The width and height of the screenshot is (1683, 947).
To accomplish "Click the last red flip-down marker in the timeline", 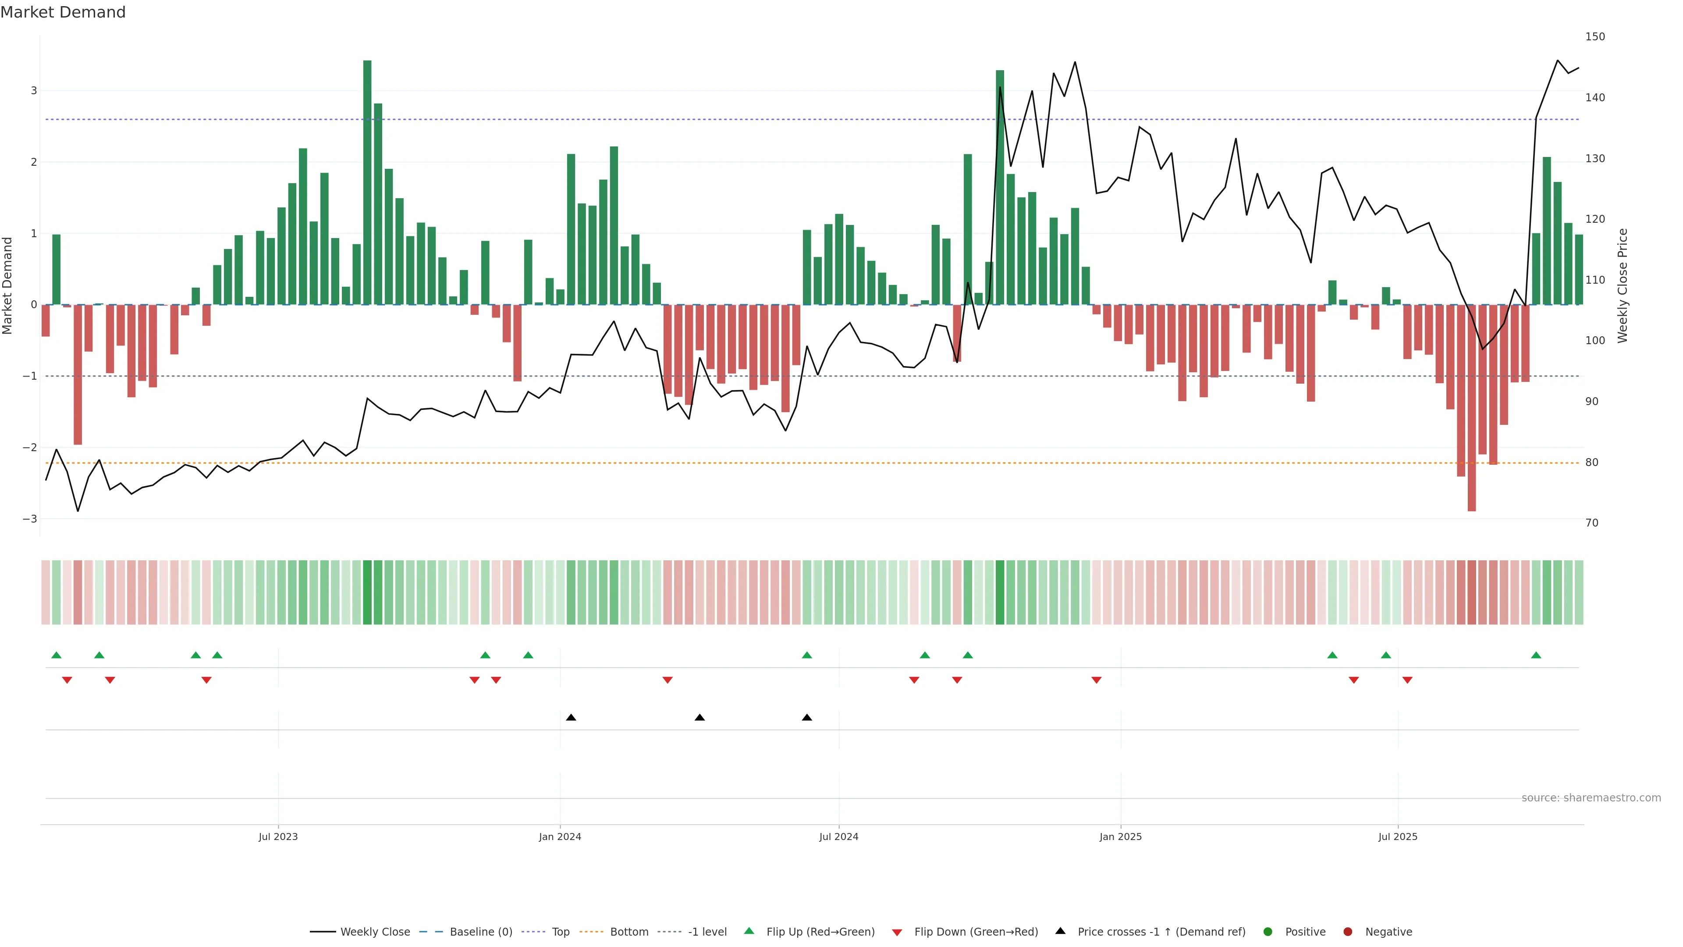I will [x=1407, y=680].
